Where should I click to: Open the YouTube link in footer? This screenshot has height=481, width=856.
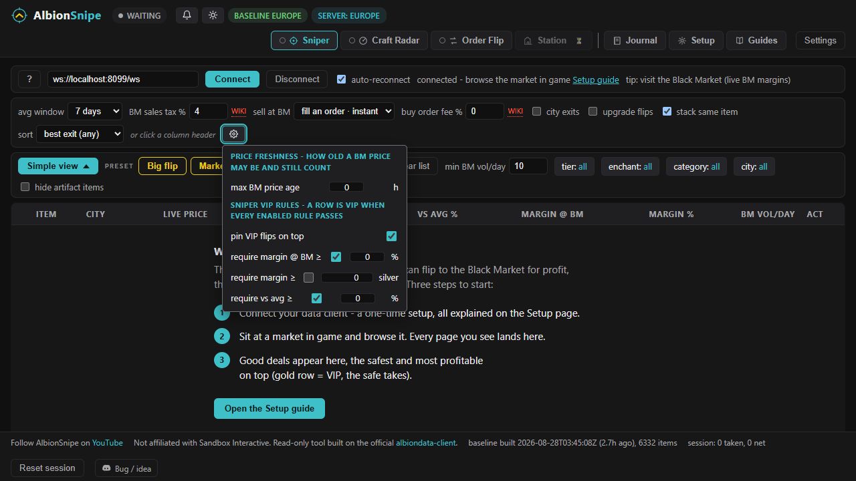108,443
